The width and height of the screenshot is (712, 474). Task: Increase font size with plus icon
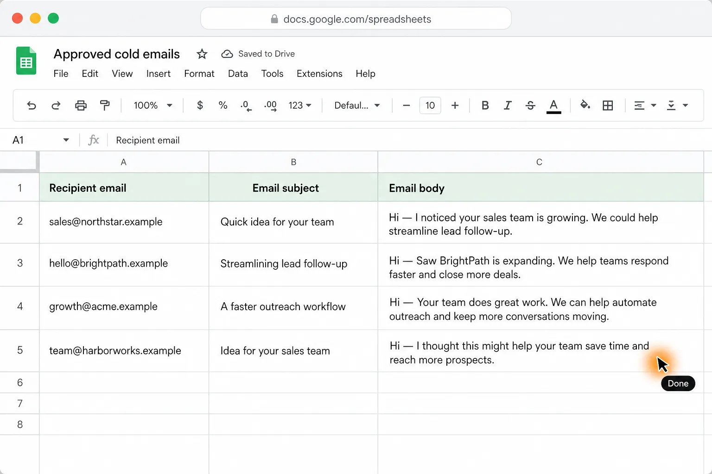click(x=455, y=106)
